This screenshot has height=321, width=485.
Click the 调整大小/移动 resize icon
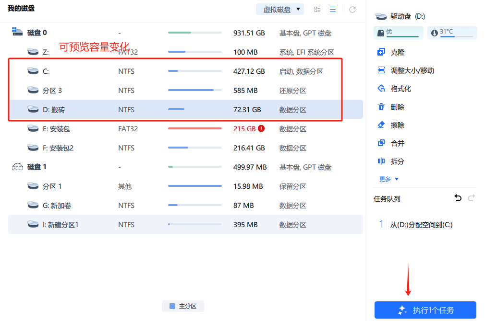click(x=382, y=70)
